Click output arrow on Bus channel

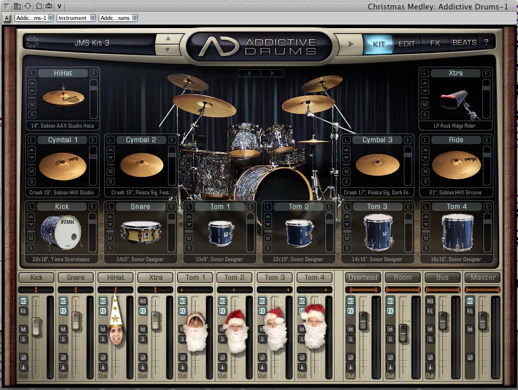[x=430, y=367]
